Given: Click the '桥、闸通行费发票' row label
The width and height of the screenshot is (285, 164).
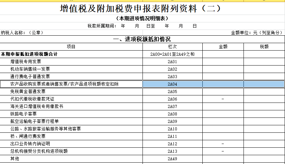Looking at the screenshot, I should (x=28, y=136).
